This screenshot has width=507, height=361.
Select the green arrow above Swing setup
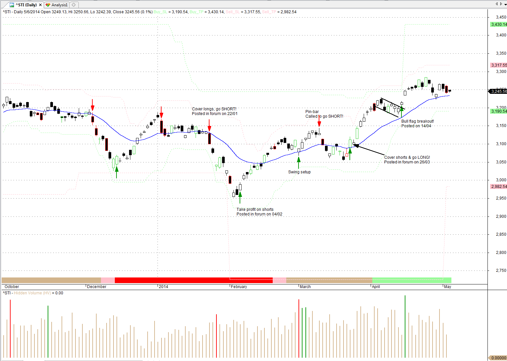click(299, 163)
